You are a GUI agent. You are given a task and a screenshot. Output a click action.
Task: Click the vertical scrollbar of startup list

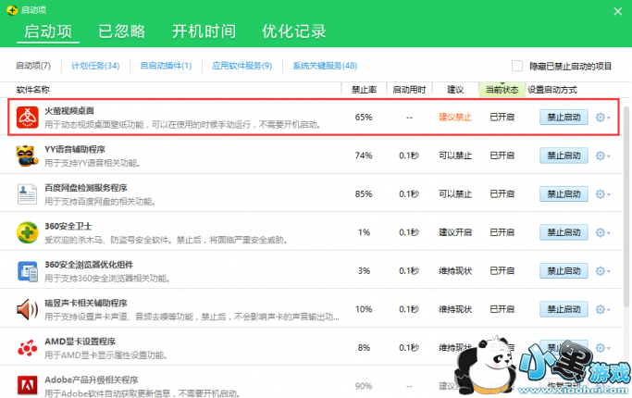click(x=626, y=205)
